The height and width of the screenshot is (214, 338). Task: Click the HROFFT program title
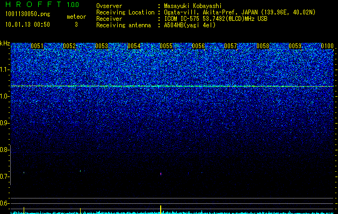34,4
